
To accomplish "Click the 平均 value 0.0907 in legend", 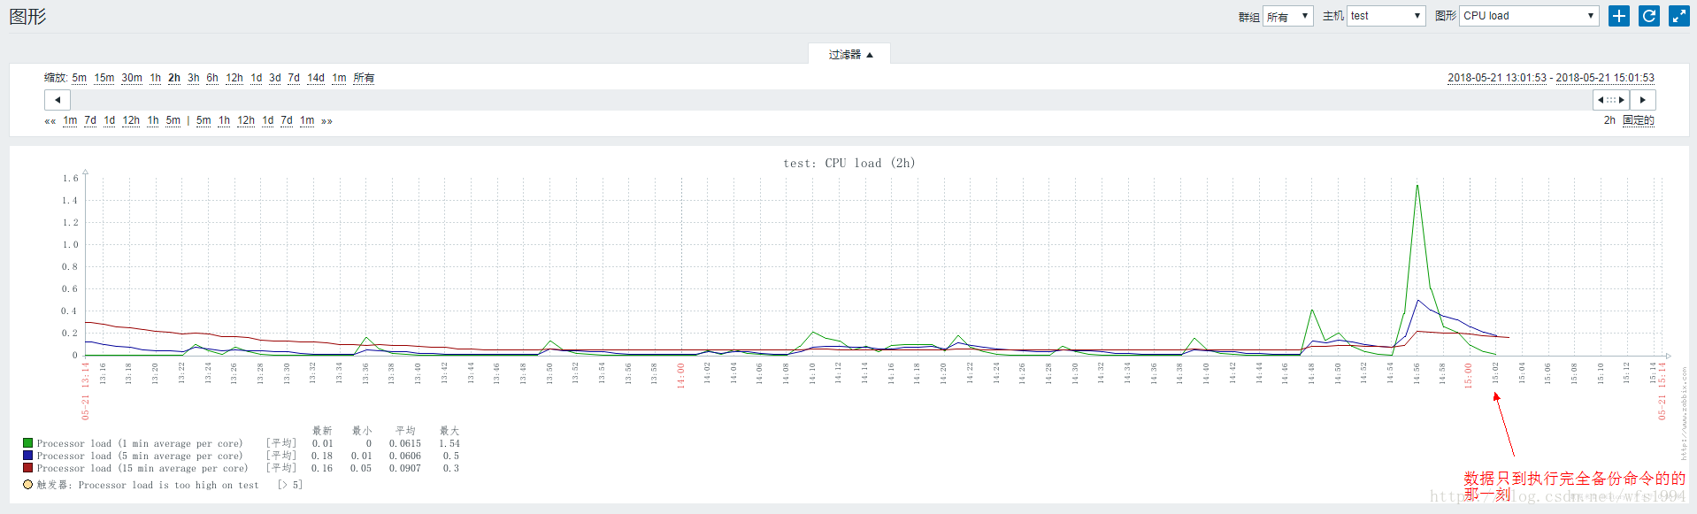I will [405, 468].
